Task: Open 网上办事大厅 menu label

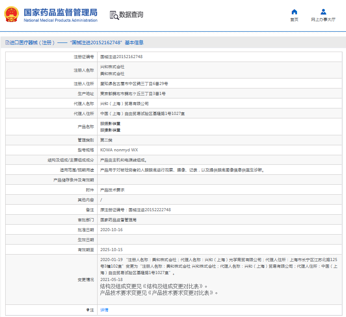Action: click(x=323, y=20)
